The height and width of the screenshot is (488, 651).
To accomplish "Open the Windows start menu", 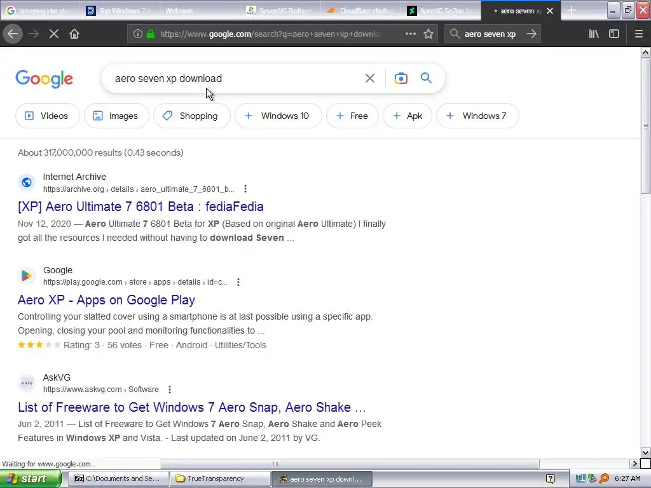I will coord(31,479).
